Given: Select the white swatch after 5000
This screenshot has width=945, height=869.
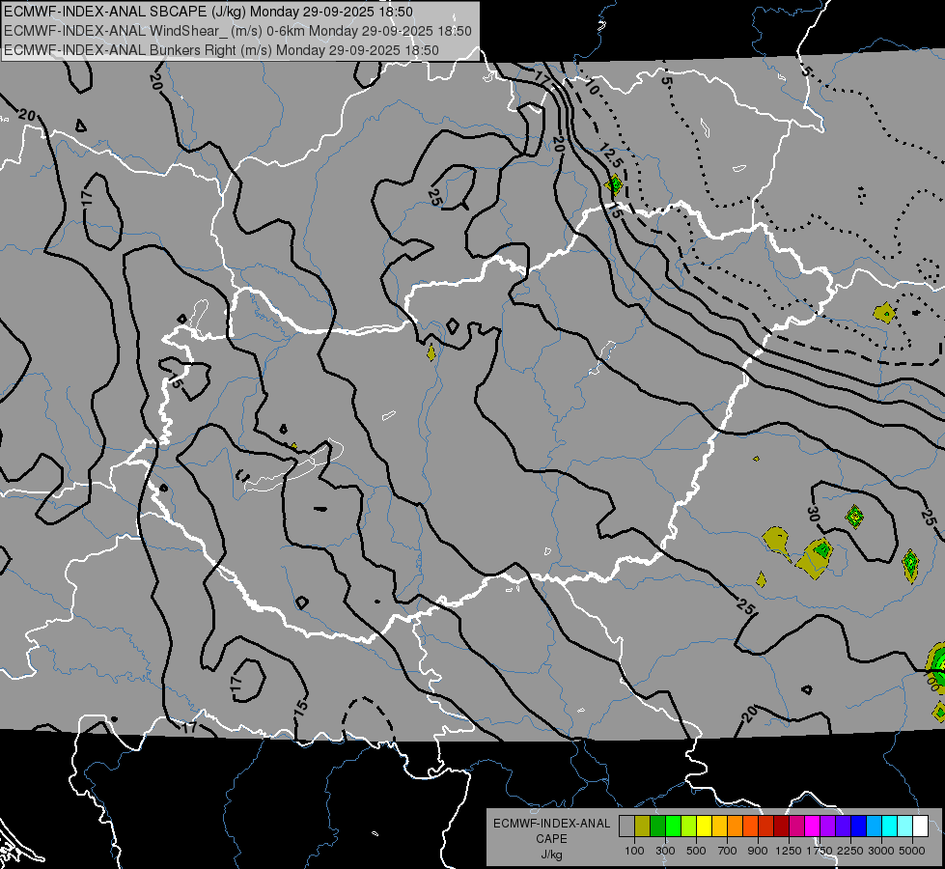Looking at the screenshot, I should pos(920,827).
